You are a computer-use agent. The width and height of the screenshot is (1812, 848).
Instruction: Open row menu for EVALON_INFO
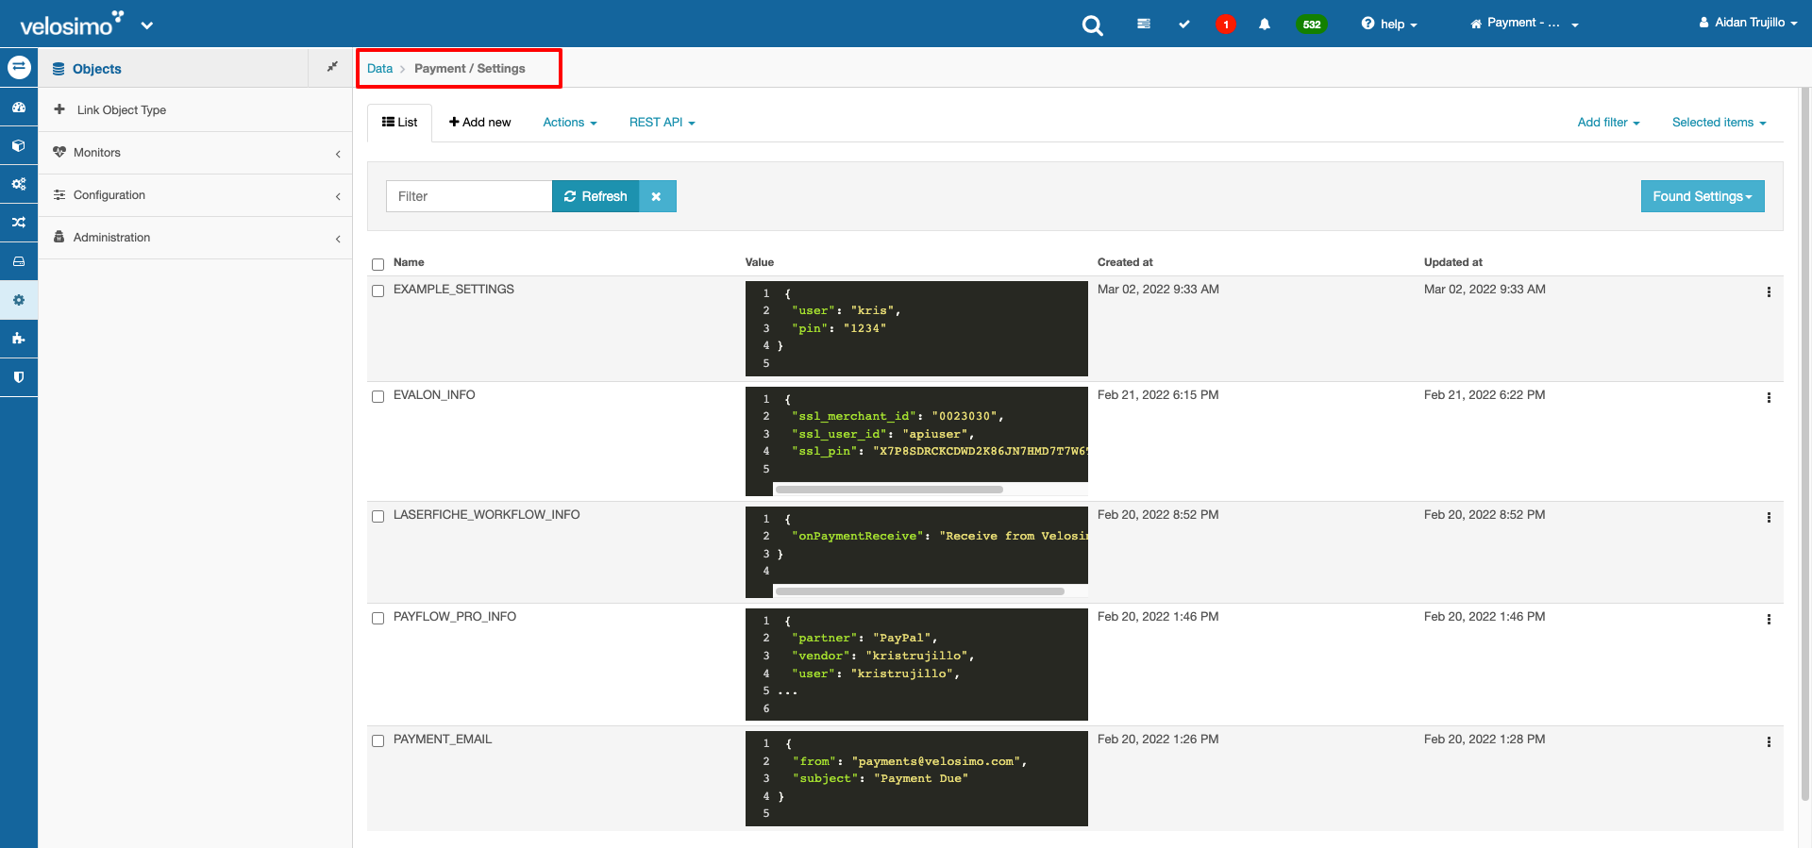click(x=1769, y=398)
